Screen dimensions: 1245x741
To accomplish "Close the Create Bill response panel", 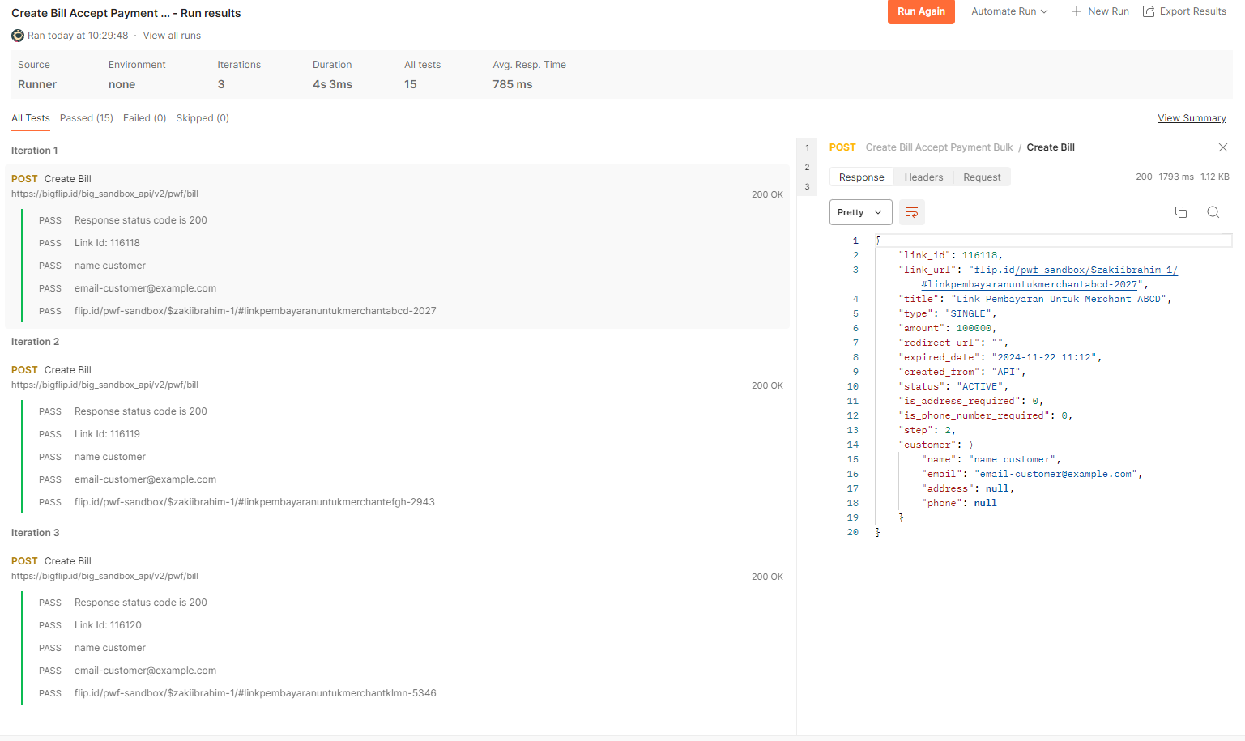I will tap(1222, 147).
